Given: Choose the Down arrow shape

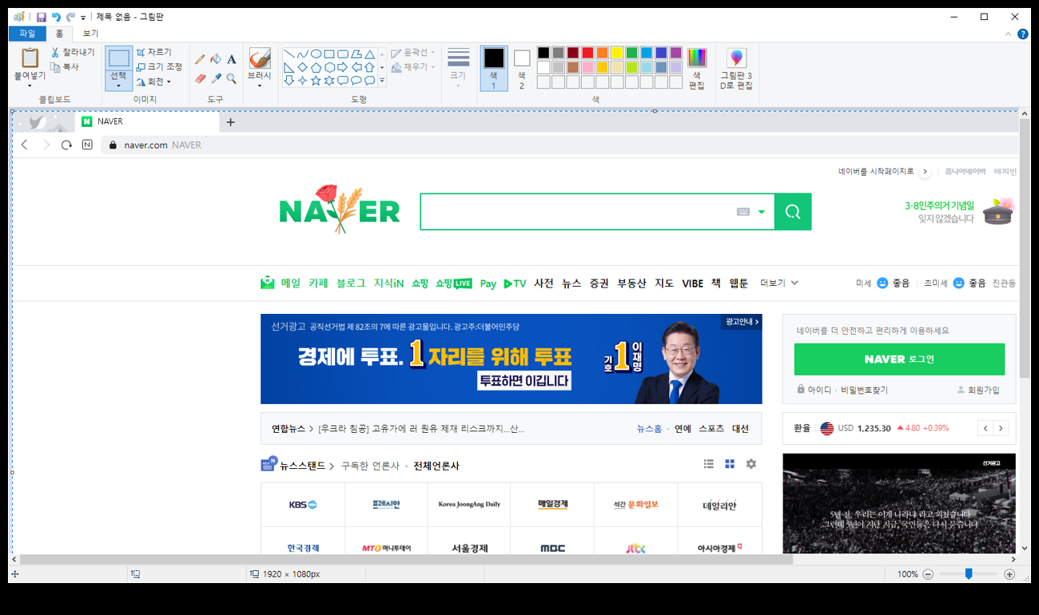Looking at the screenshot, I should coord(289,80).
